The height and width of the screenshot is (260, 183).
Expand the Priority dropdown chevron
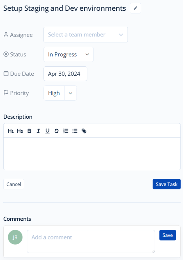70,93
